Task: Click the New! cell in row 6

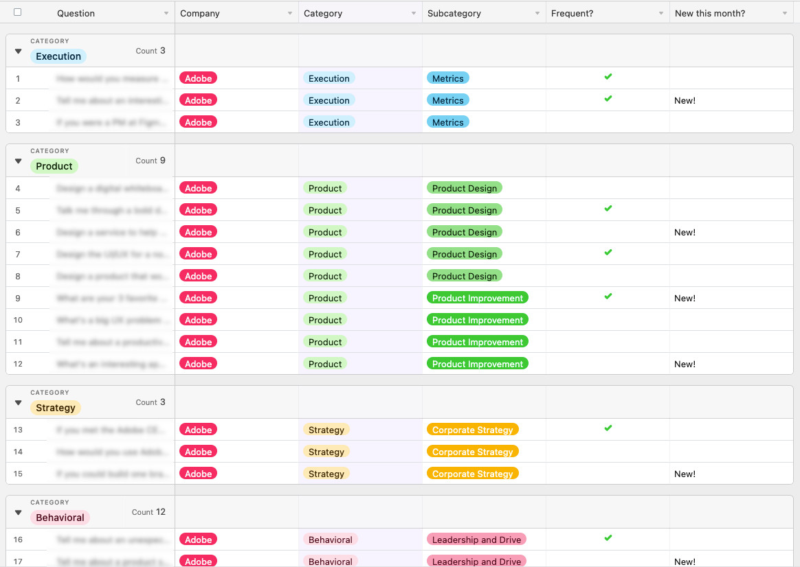Action: pos(685,232)
